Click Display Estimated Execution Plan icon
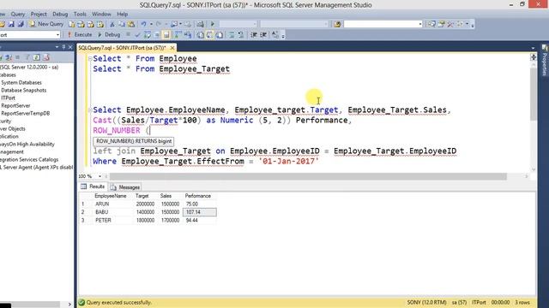Image resolution: width=549 pixels, height=308 pixels. [x=148, y=34]
